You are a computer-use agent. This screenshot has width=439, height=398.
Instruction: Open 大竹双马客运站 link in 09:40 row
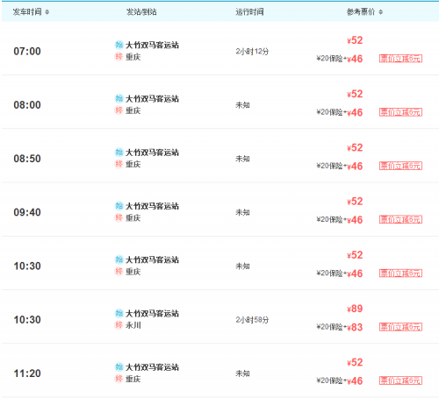152,206
